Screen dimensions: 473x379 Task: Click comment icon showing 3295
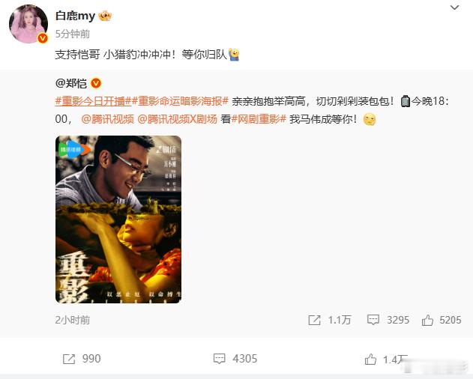pos(373,320)
